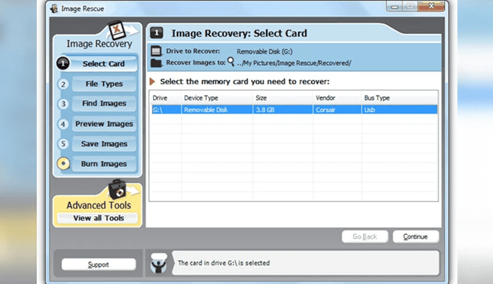Click the Removable Disk (G:) drive text
Image resolution: width=493 pixels, height=284 pixels.
pyautogui.click(x=264, y=52)
